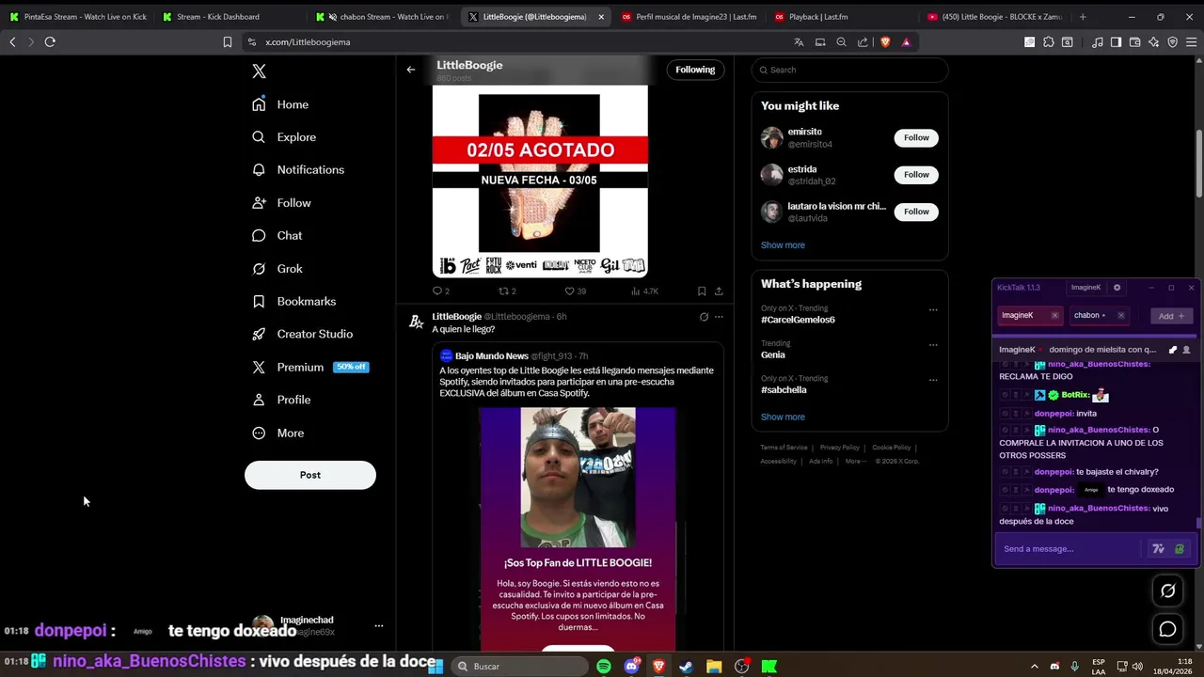Share the AGOTADO post
The height and width of the screenshot is (677, 1204).
(719, 291)
